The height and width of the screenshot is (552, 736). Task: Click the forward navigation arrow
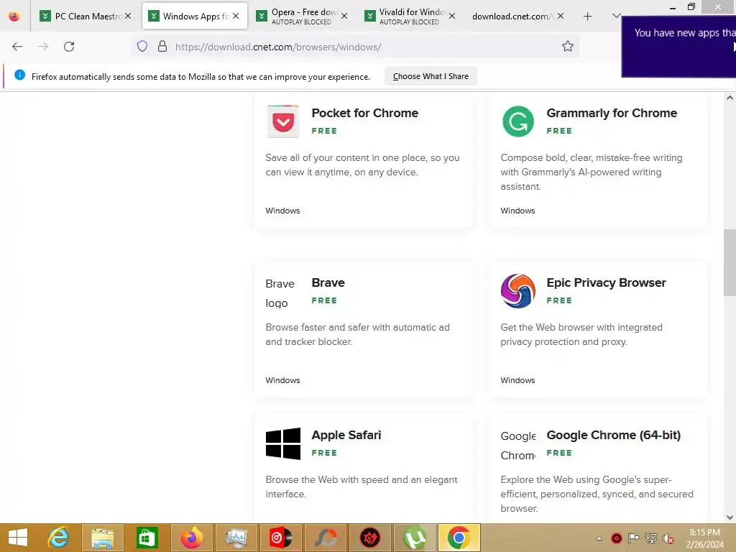(43, 47)
